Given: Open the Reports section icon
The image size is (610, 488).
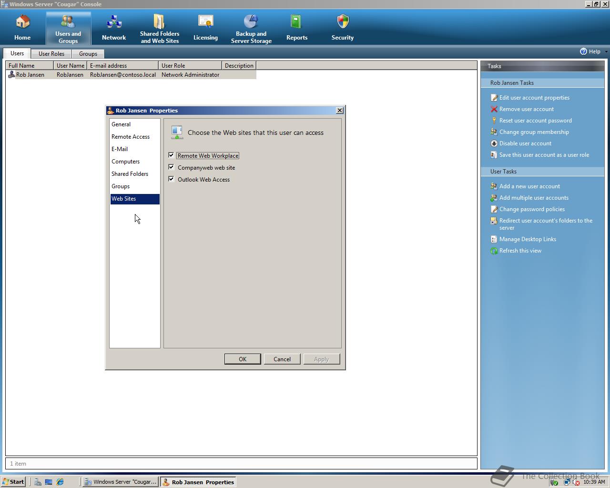Looking at the screenshot, I should 296,22.
